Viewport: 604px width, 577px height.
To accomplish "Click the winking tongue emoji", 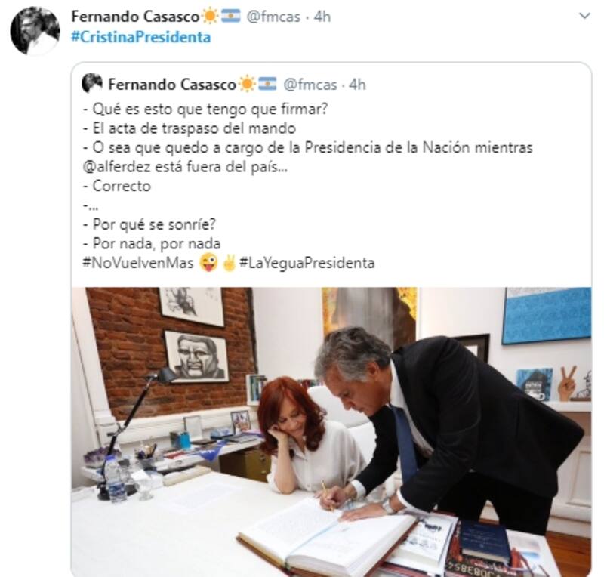I will pyautogui.click(x=208, y=263).
